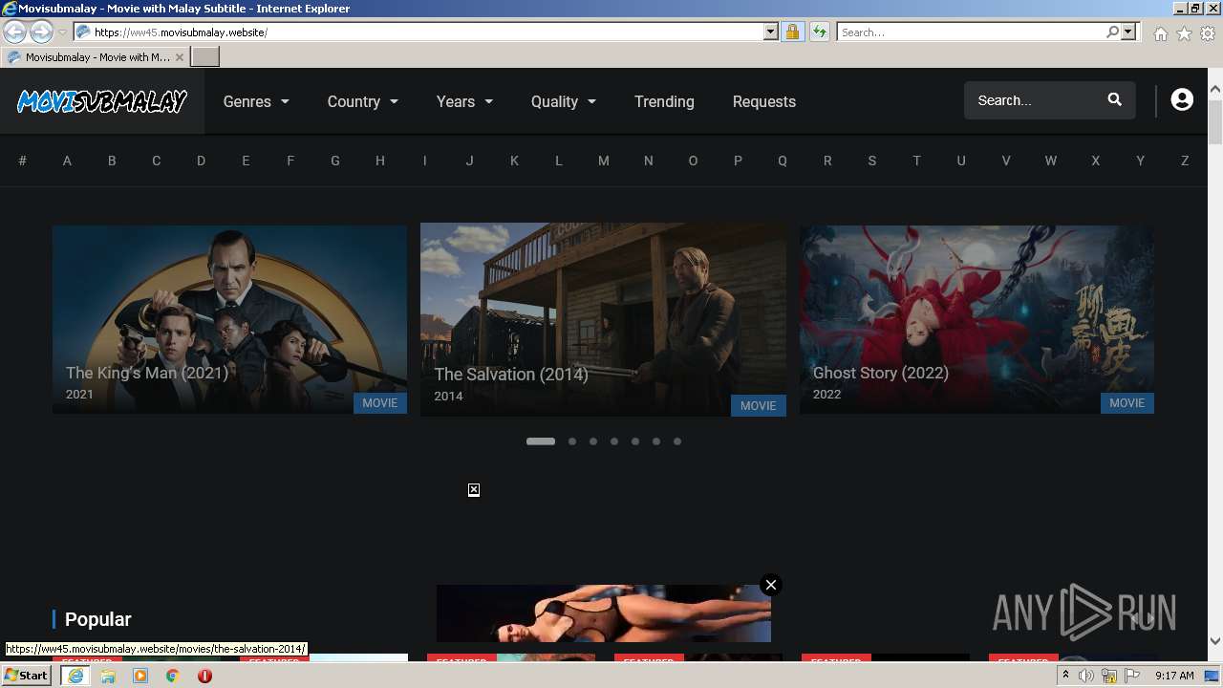Click the taskbar clock showing 9:17 AM

[x=1174, y=676]
